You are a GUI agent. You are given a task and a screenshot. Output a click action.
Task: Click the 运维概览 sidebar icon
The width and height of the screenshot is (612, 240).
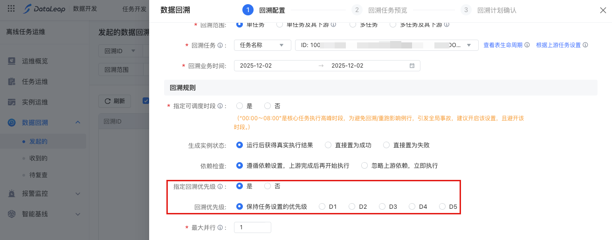click(12, 61)
